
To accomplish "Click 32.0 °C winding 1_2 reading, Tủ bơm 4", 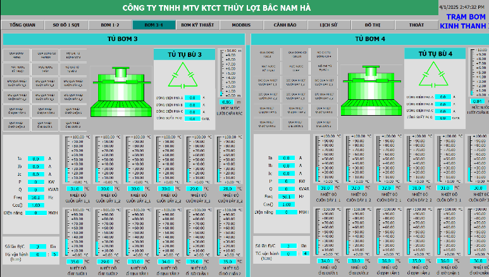I will tap(356, 188).
